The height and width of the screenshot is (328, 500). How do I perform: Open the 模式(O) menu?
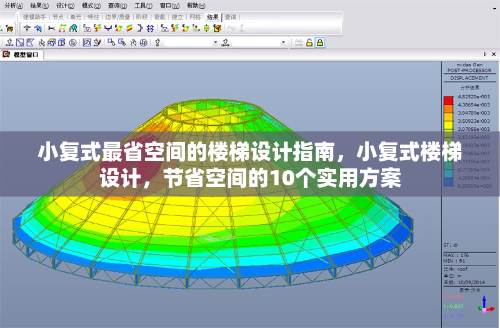pyautogui.click(x=91, y=6)
